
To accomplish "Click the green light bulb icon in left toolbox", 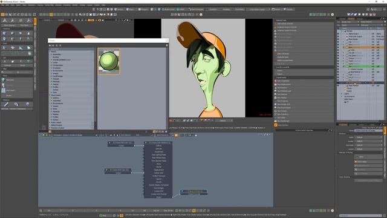I will [3, 80].
